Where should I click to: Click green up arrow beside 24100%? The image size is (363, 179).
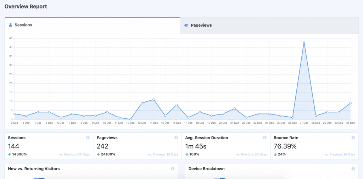[98, 155]
